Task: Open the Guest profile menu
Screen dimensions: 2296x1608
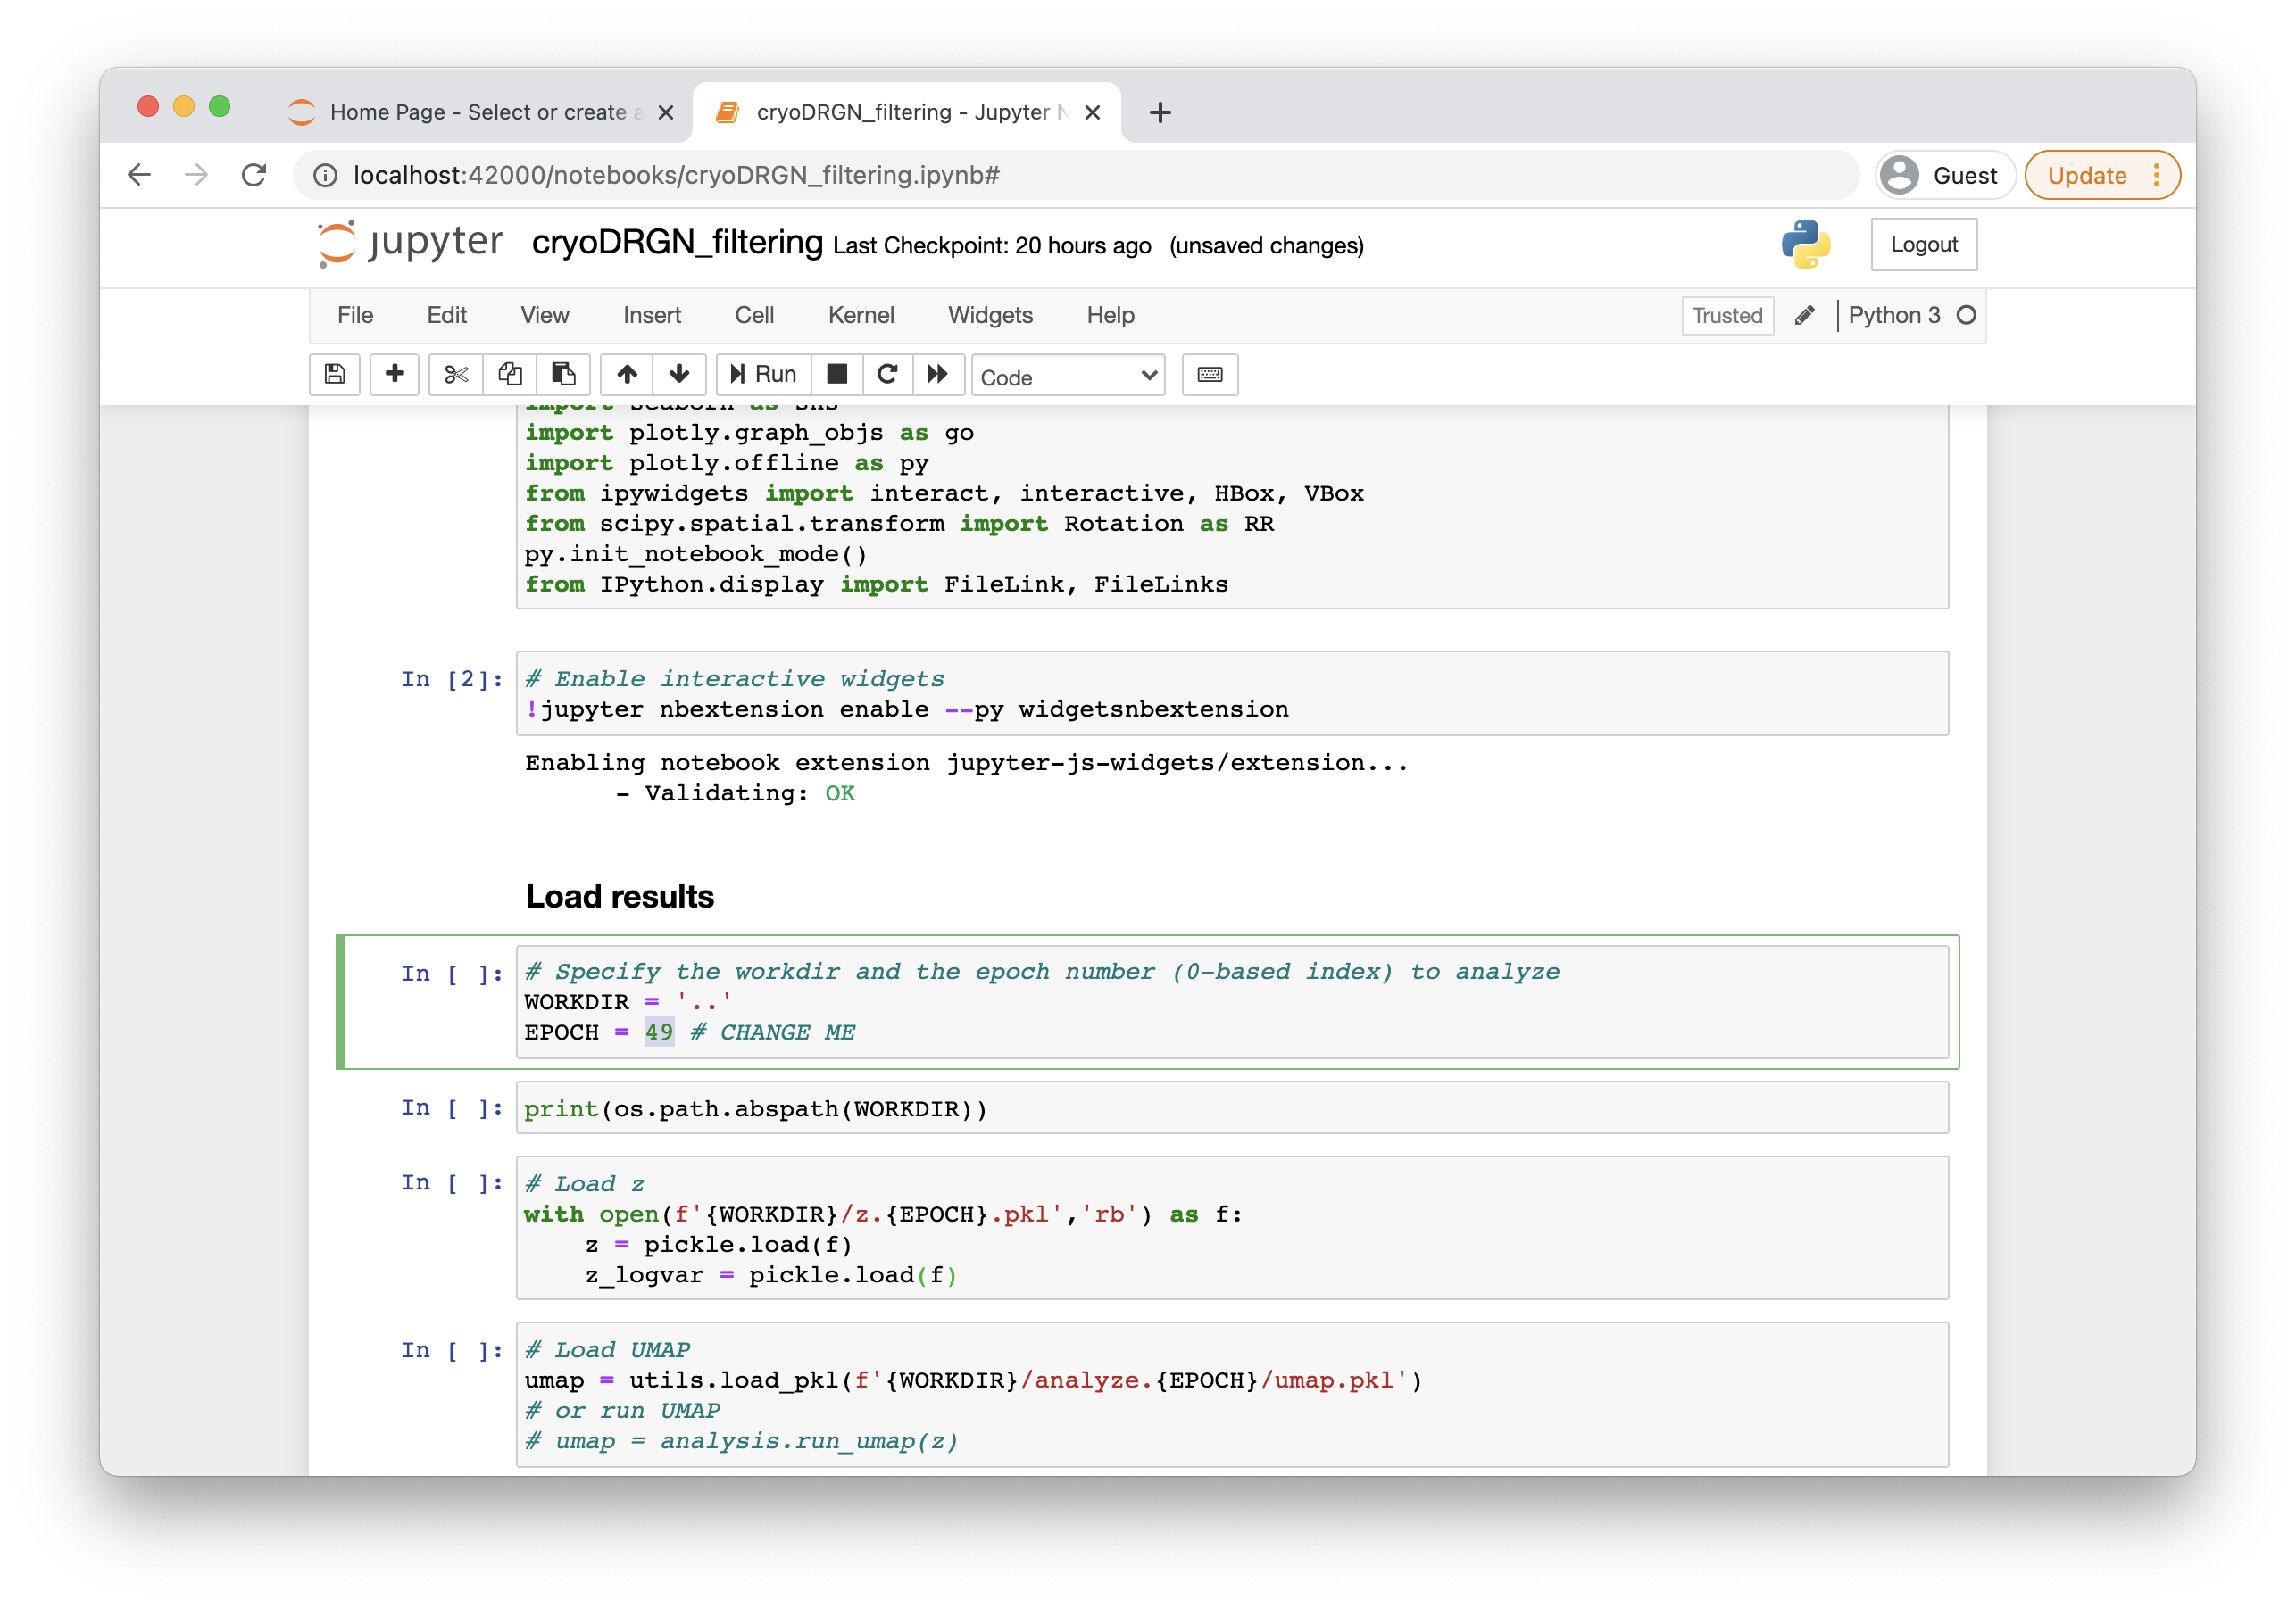Action: tap(1943, 176)
